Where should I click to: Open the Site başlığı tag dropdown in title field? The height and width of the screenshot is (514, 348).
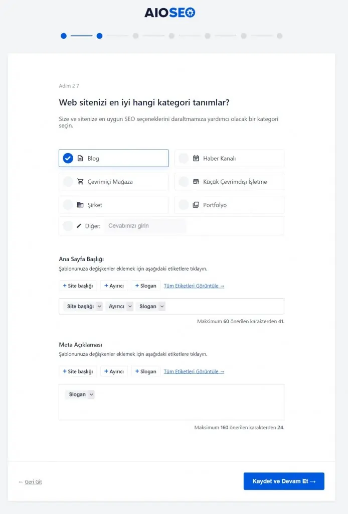(x=99, y=306)
